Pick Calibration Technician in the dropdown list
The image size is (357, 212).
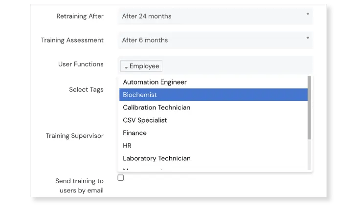156,107
